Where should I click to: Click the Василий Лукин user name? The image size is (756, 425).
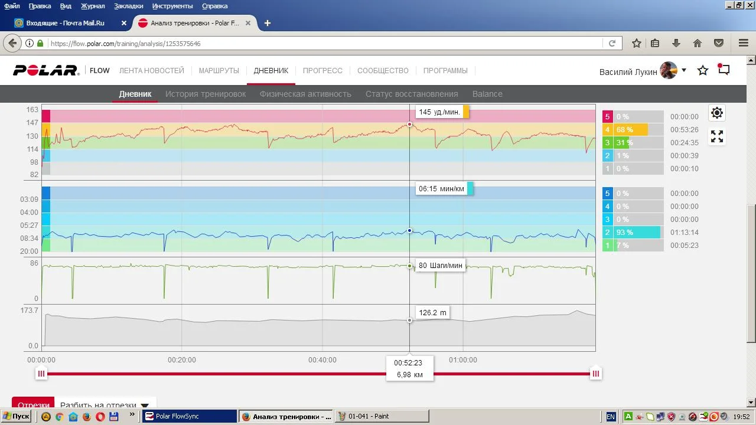pyautogui.click(x=628, y=71)
